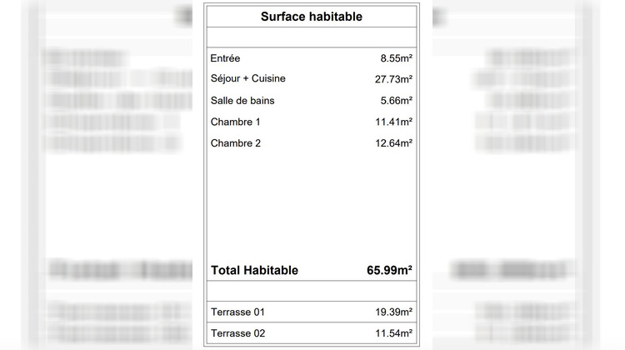Click the 12.64m² Chambre 2 value

click(393, 143)
